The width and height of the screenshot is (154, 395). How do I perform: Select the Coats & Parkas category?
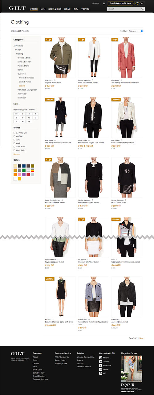pyautogui.click(x=24, y=82)
